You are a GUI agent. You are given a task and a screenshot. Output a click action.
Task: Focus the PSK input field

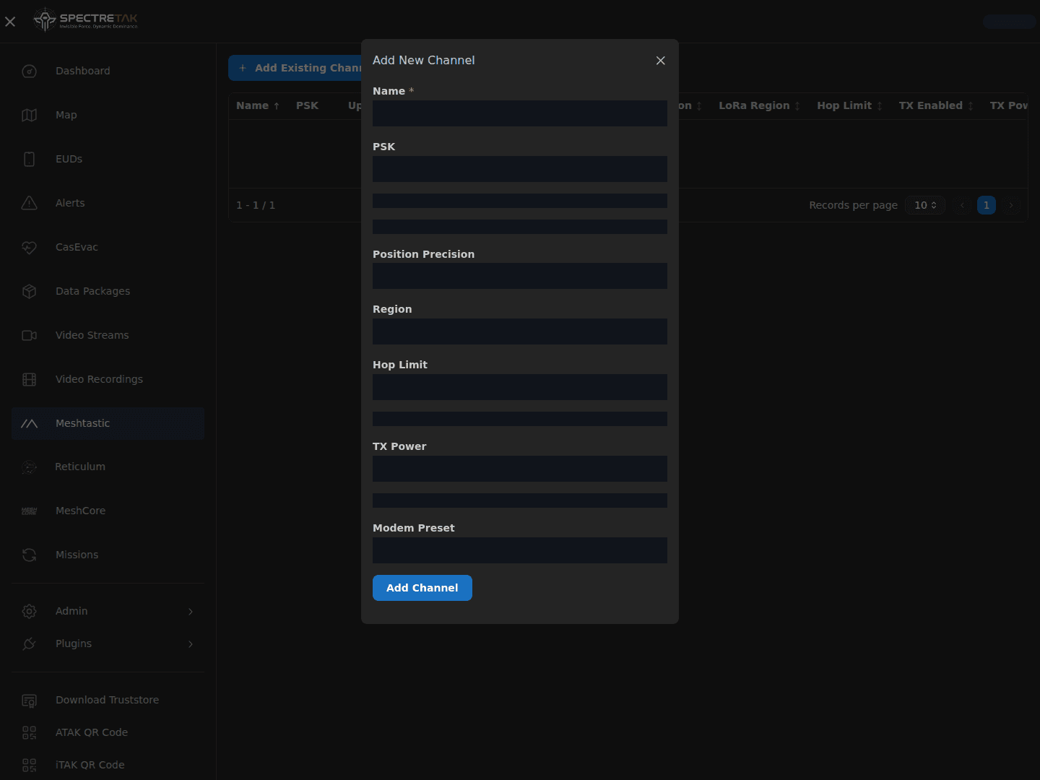point(520,169)
